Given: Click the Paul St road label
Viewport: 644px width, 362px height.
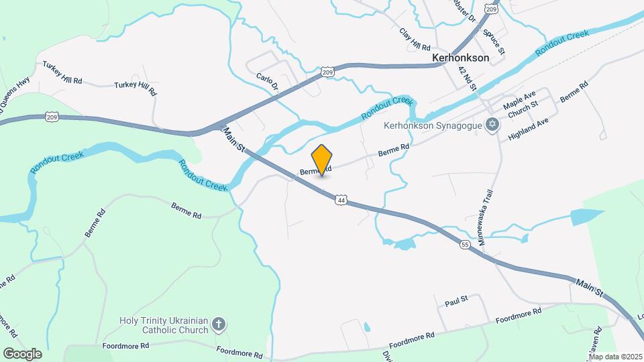Looking at the screenshot, I should point(456,301).
